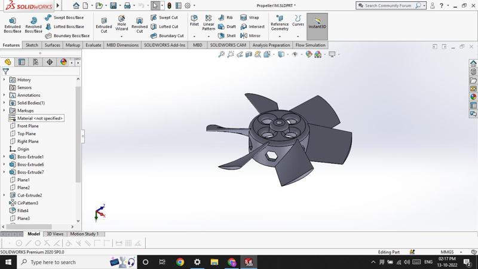
Task: Switch to the Sketch tab
Action: 32,45
